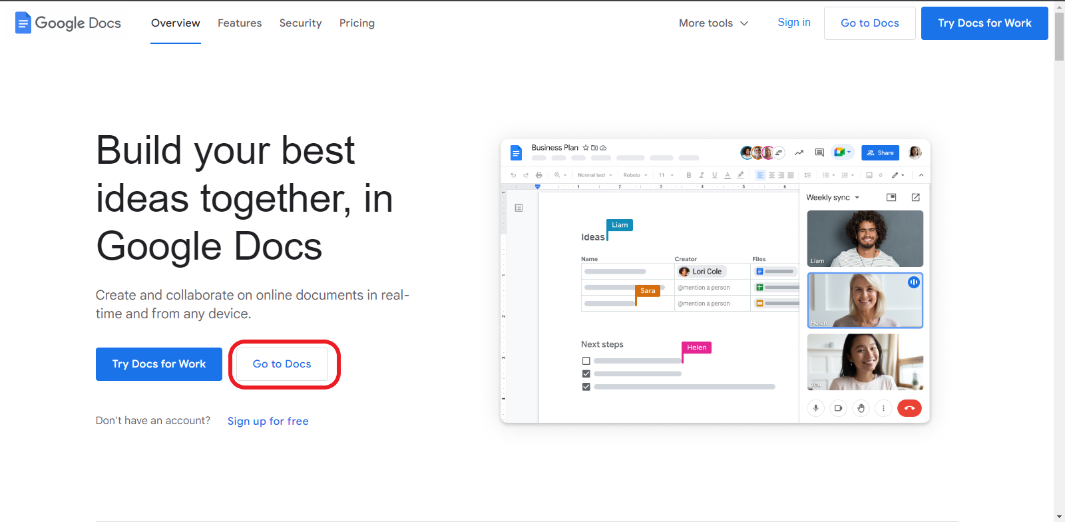Screen dimensions: 1065x522
Task: Open the font size 11 dropdown
Action: click(x=666, y=175)
